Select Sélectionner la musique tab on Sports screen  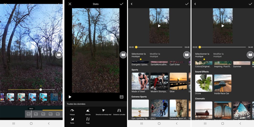pos(139,55)
